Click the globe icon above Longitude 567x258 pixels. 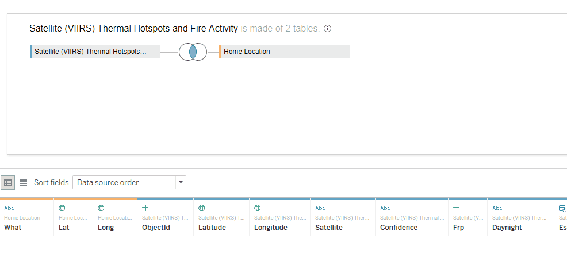coord(258,208)
